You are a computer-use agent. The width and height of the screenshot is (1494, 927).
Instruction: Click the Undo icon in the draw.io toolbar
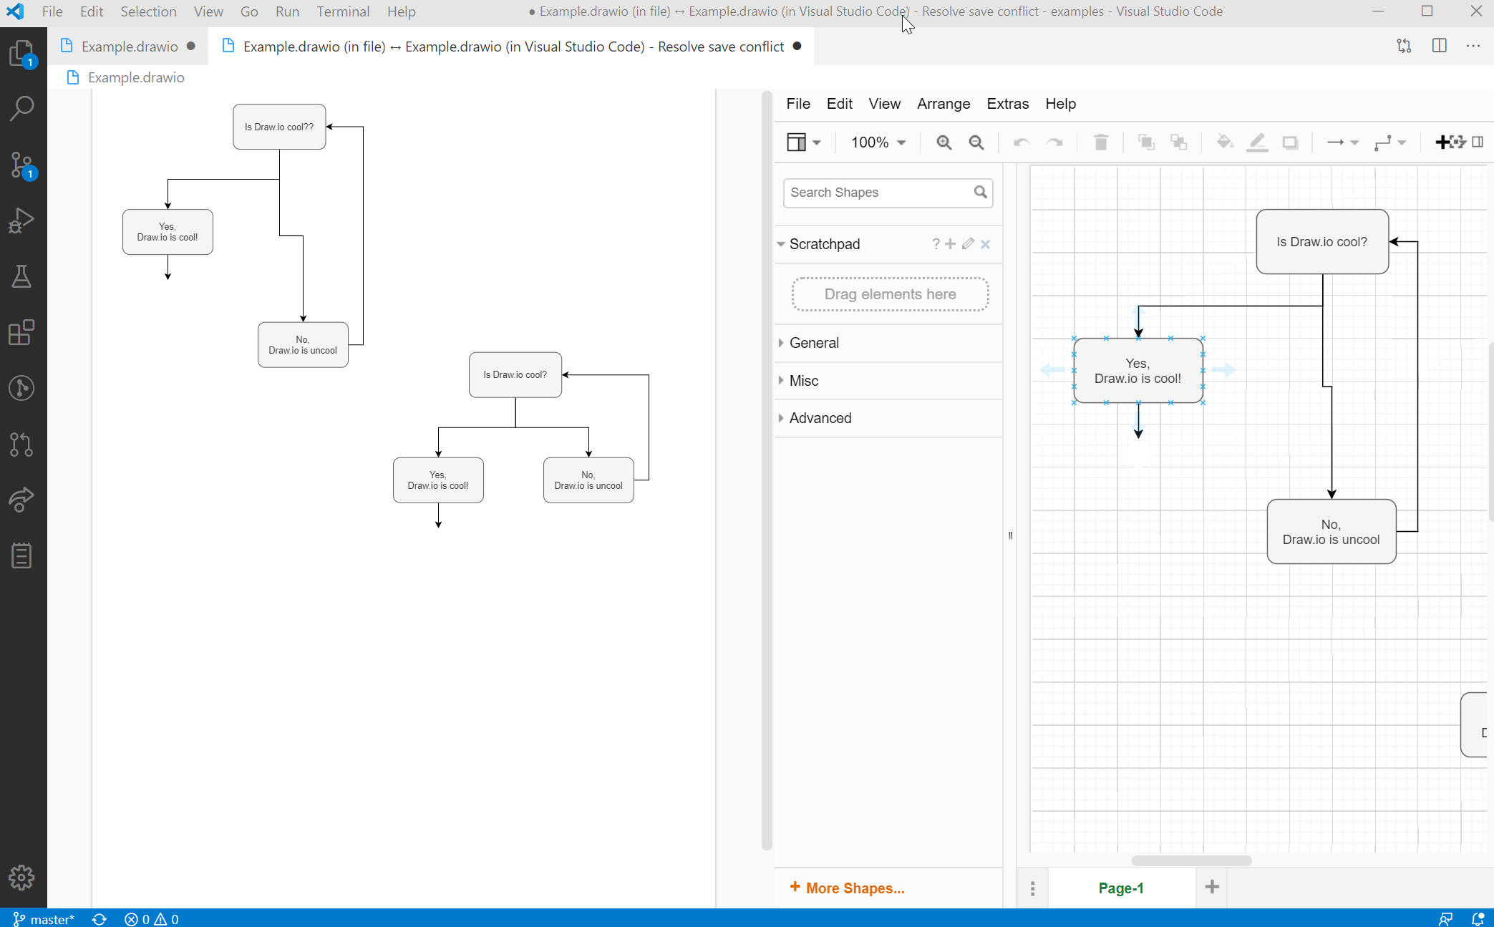pos(1021,142)
